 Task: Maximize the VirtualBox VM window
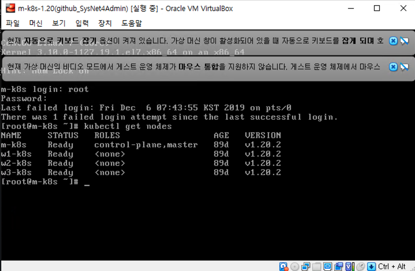[x=377, y=8]
